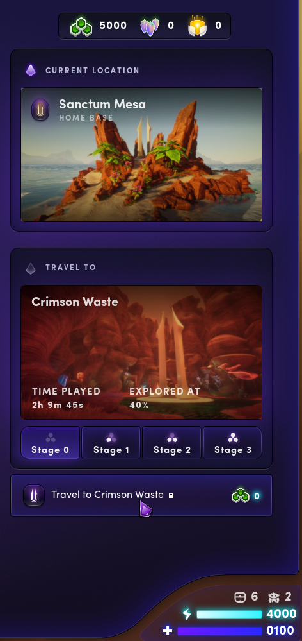
Task: Click Travel to Crimson Waste button
Action: coord(141,495)
